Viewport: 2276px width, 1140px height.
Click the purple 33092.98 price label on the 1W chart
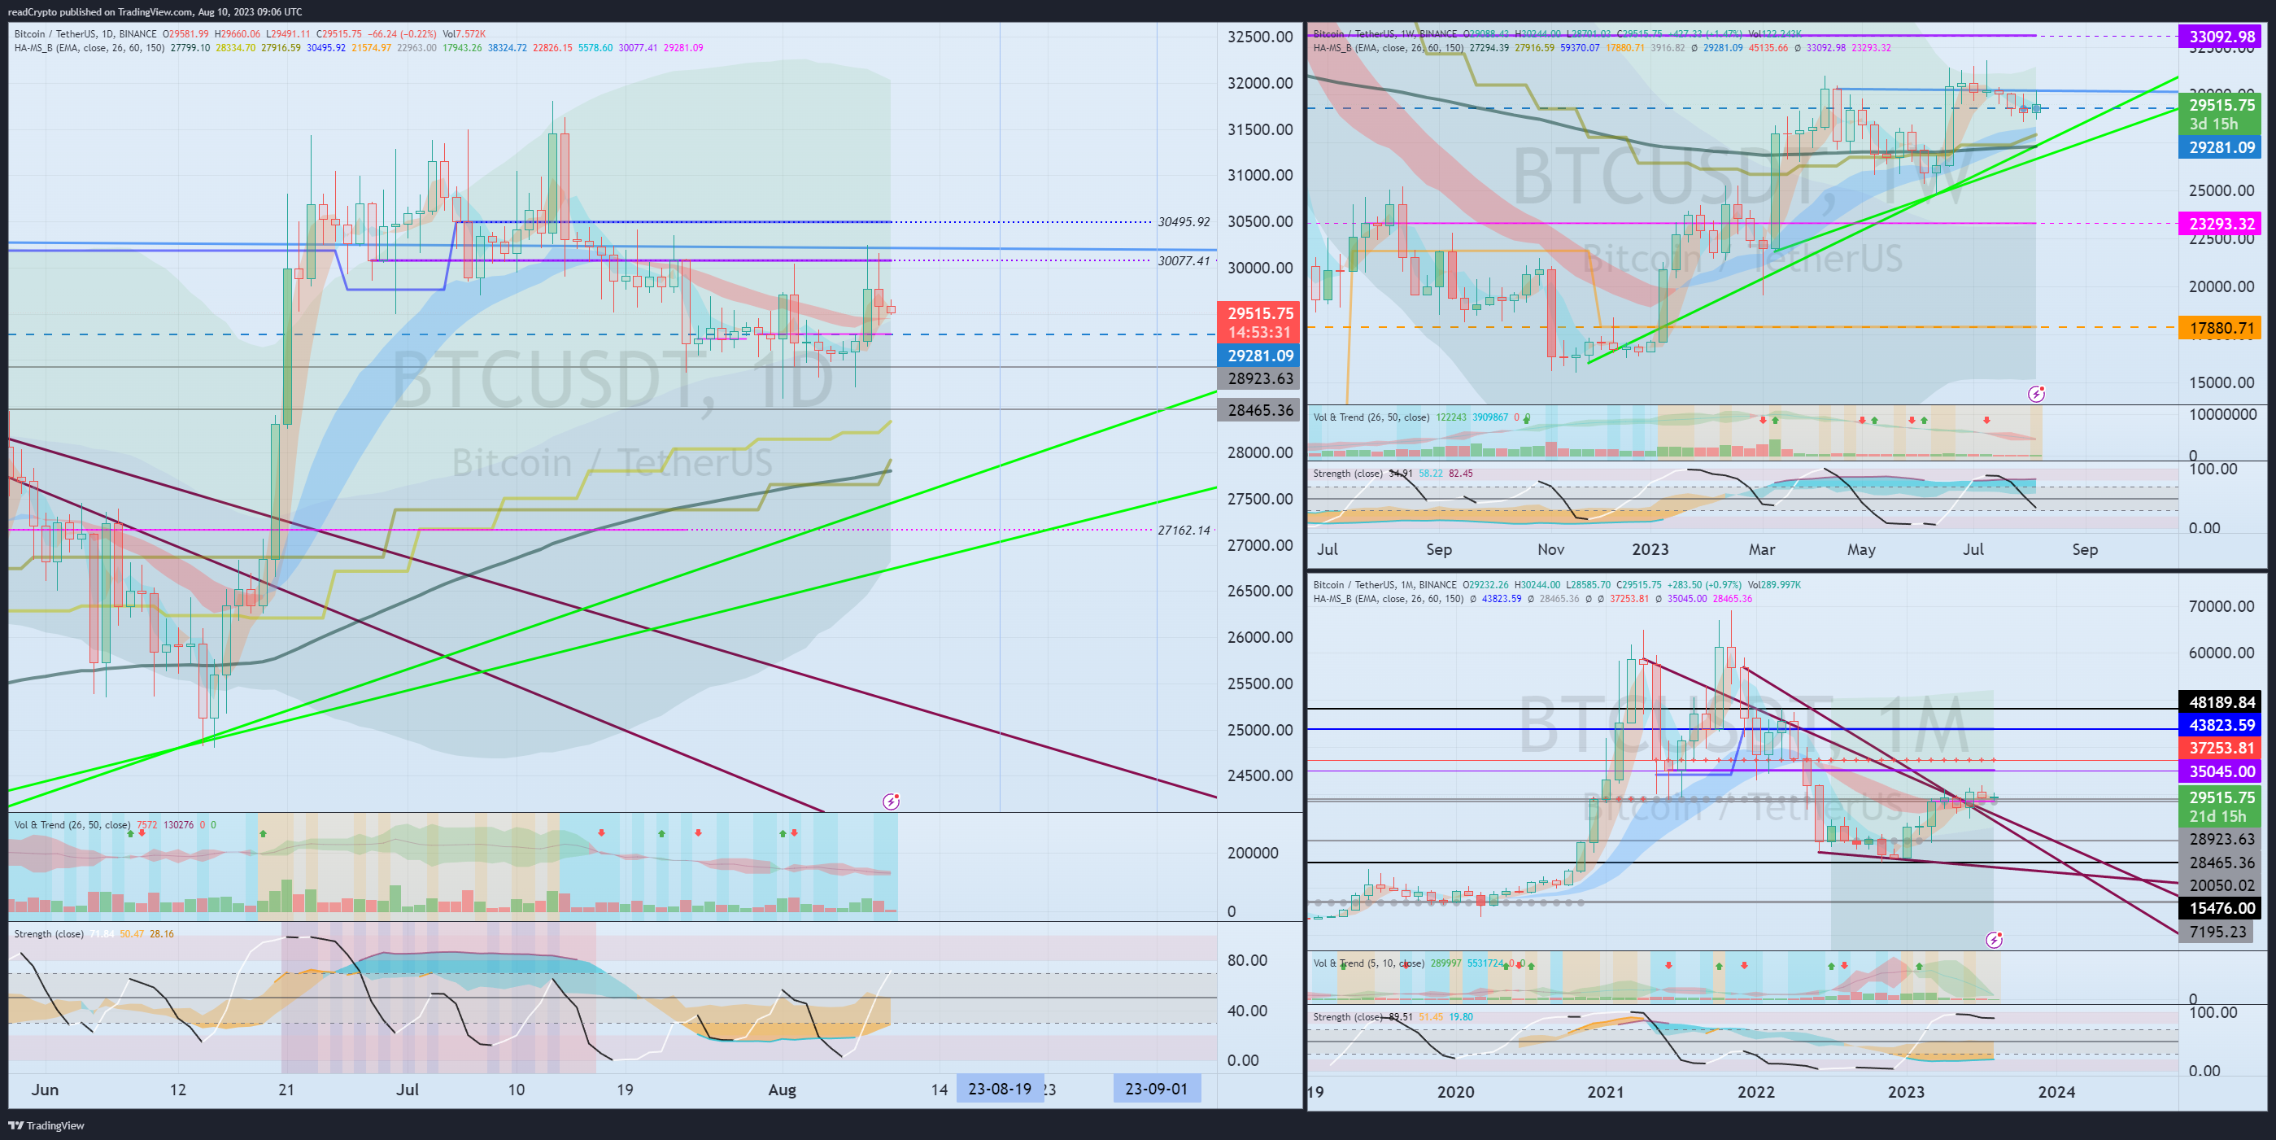point(2221,37)
